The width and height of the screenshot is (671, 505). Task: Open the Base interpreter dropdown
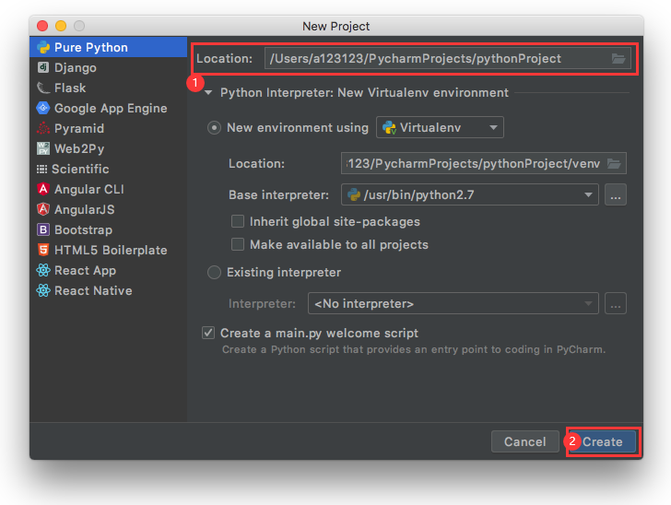(x=470, y=194)
